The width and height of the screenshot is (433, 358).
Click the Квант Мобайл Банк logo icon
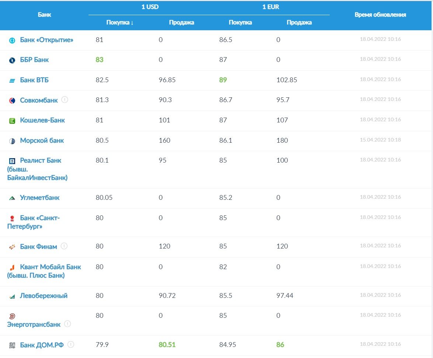tap(12, 267)
